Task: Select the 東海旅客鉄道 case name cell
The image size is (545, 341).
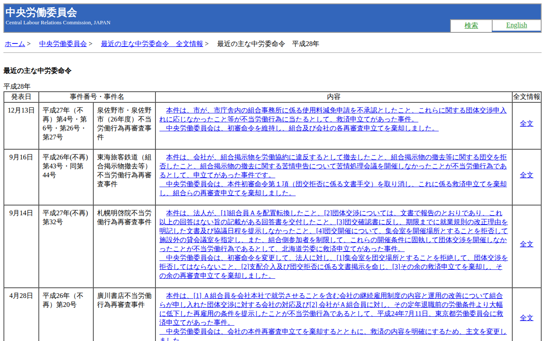Action: pos(124,170)
